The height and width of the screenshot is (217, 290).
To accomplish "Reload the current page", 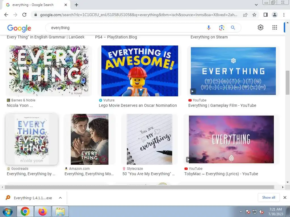I will [24, 15].
